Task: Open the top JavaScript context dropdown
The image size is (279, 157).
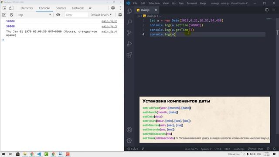Action: [x=34, y=15]
